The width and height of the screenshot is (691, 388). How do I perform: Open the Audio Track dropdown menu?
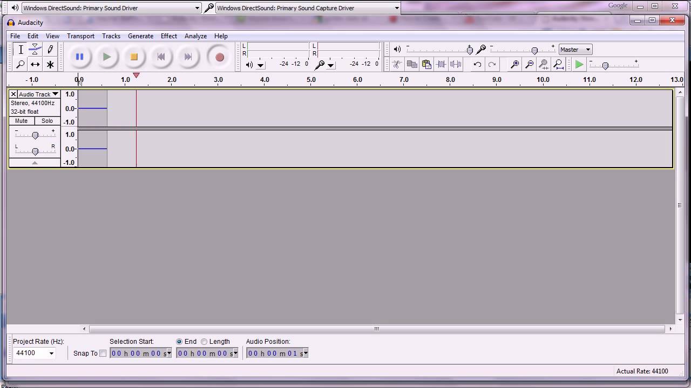[x=39, y=94]
